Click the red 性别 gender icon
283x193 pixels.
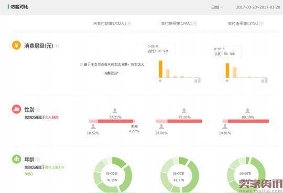16,109
